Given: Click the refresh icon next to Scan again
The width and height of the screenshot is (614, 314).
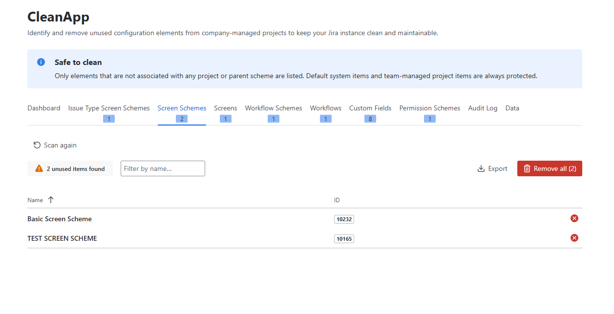Looking at the screenshot, I should 37,145.
